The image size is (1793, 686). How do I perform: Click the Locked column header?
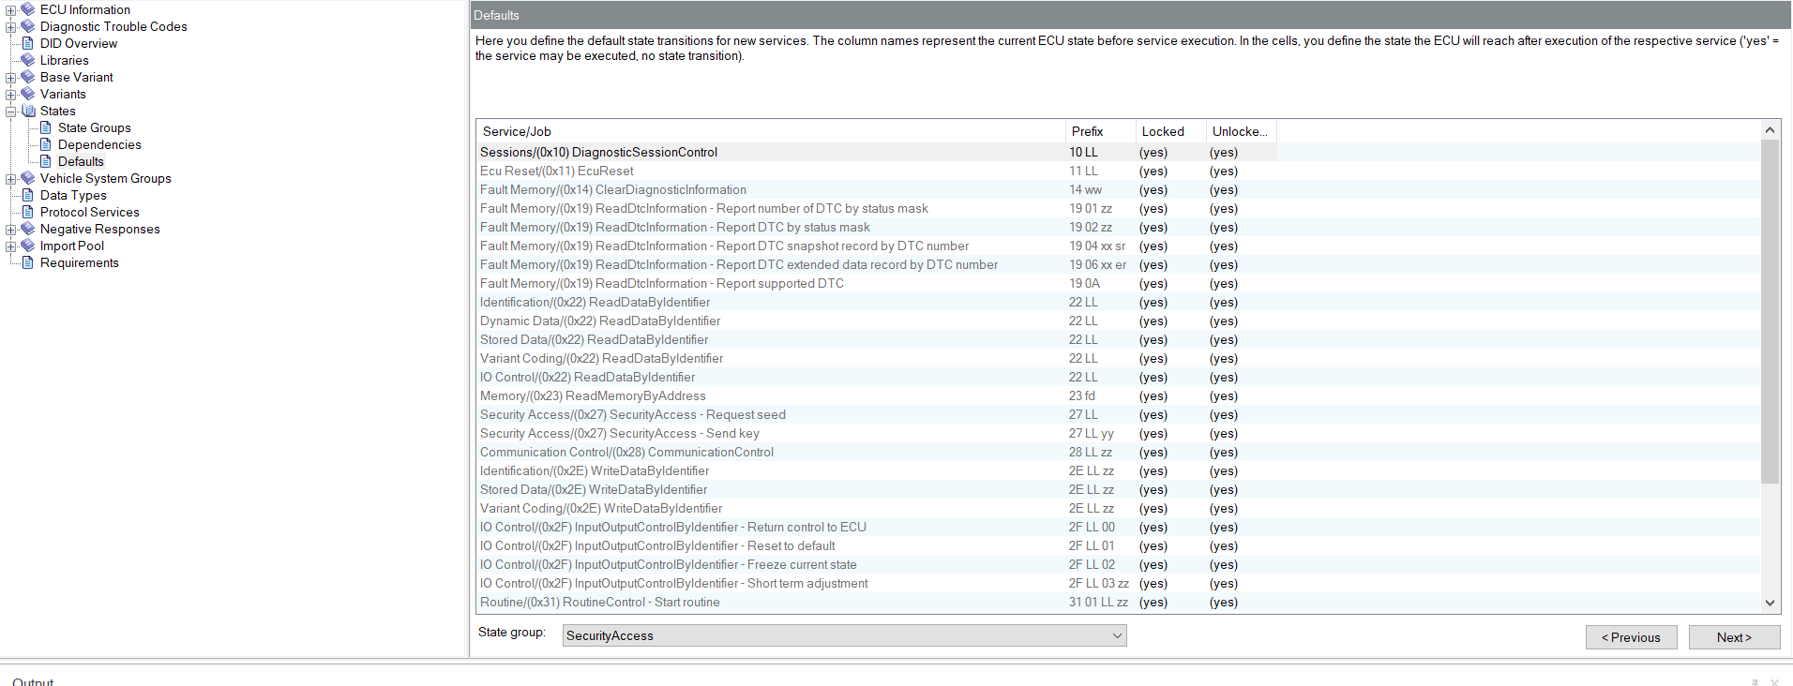(1170, 131)
